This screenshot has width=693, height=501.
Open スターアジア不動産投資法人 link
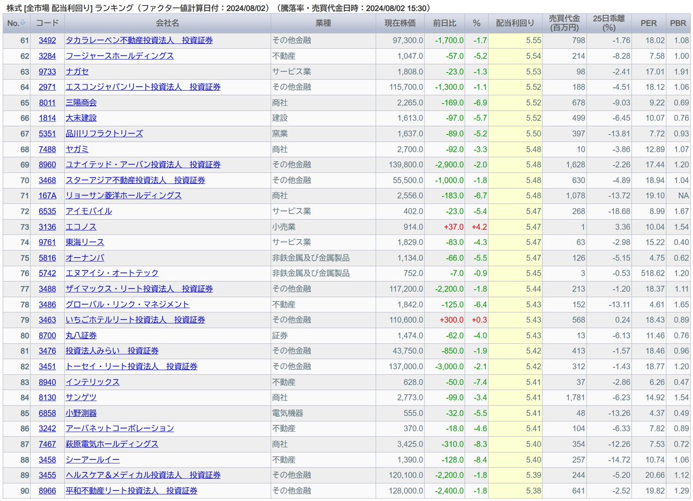pyautogui.click(x=135, y=180)
